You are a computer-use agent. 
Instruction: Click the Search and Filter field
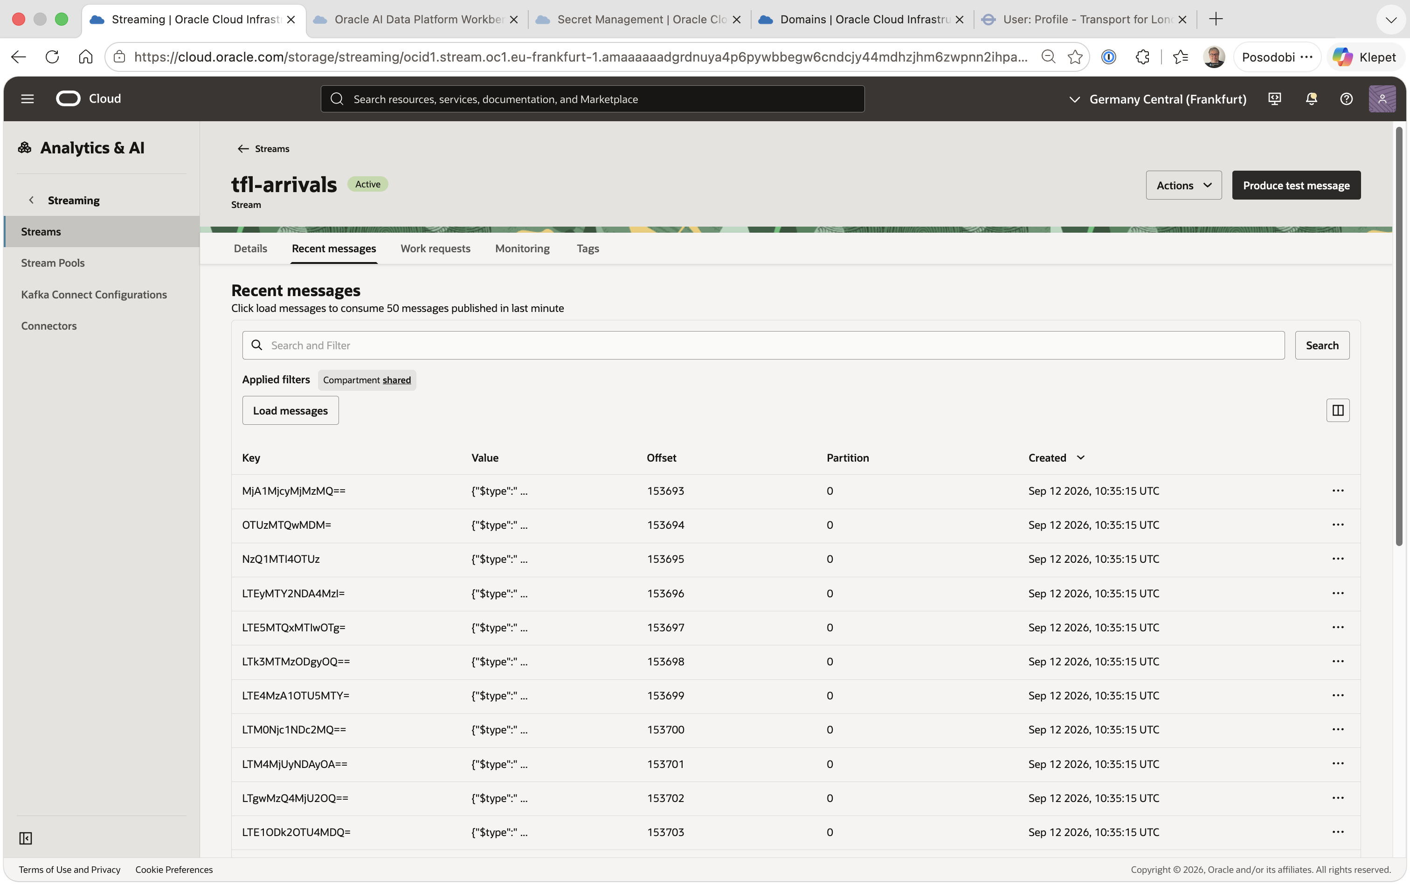[x=763, y=346]
